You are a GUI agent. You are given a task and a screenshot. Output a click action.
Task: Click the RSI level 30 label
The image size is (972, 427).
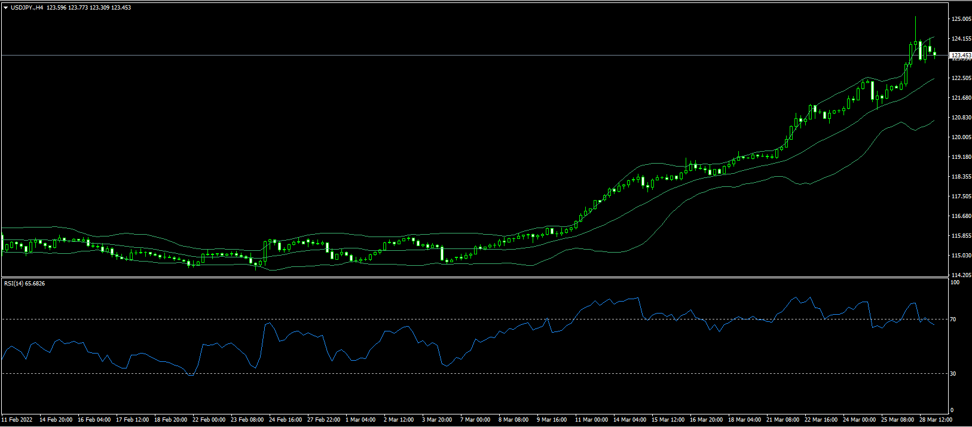pos(953,373)
